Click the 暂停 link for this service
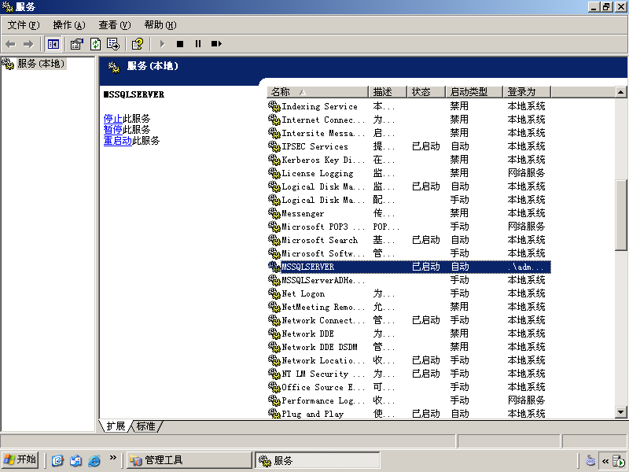This screenshot has width=629, height=472. 112,130
